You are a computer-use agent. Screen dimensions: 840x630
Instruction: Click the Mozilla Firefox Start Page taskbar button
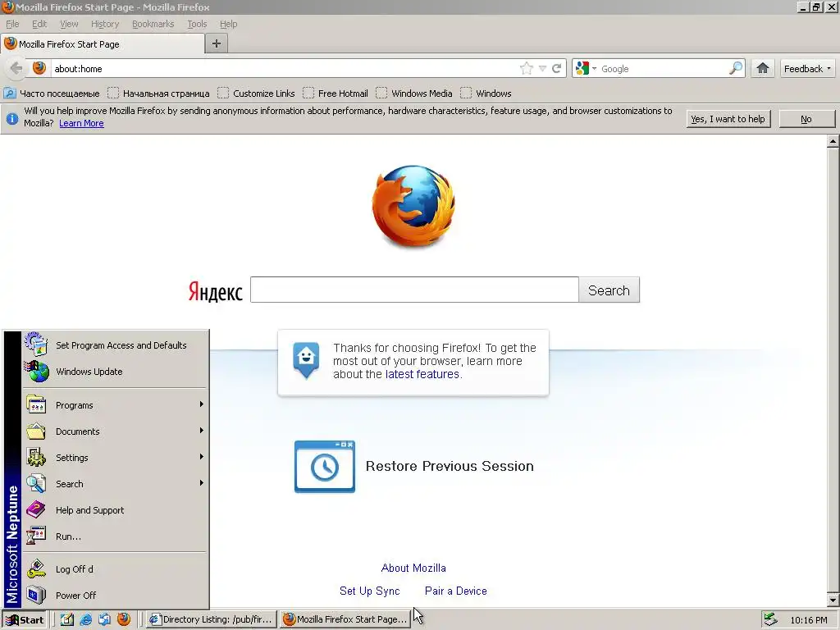click(345, 620)
